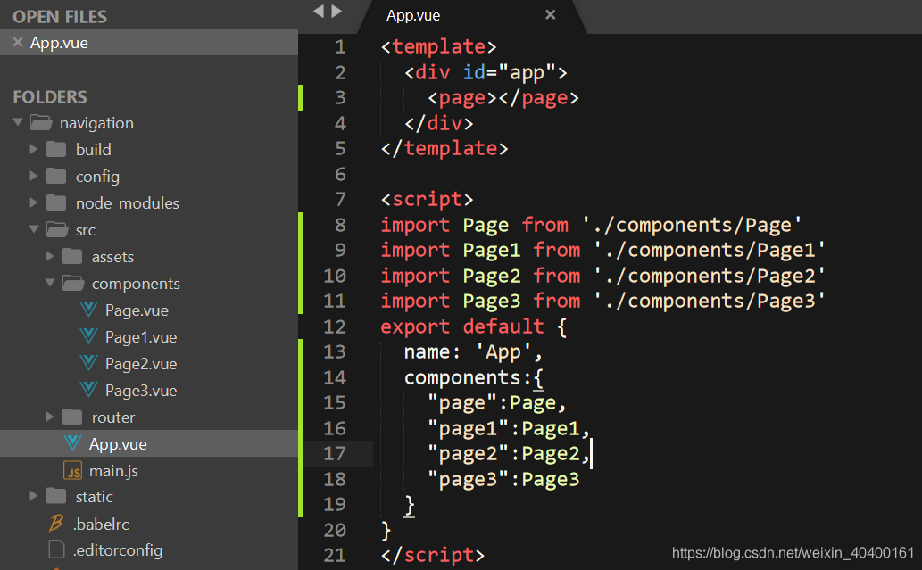The height and width of the screenshot is (570, 922).
Task: Click the Babel icon beside .babelrc
Action: point(56,523)
